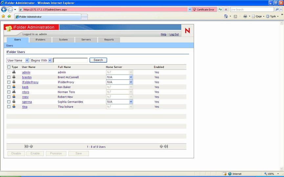Check the box for user ntoro
Image resolution: width=284 pixels, height=177 pixels.
coord(9,92)
